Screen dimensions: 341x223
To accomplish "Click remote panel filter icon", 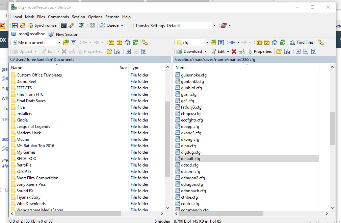I will click(221, 43).
